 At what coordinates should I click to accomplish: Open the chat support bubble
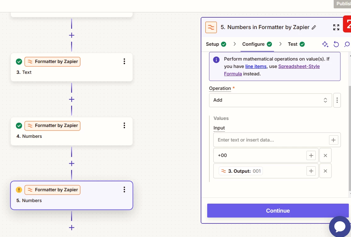pyautogui.click(x=340, y=226)
